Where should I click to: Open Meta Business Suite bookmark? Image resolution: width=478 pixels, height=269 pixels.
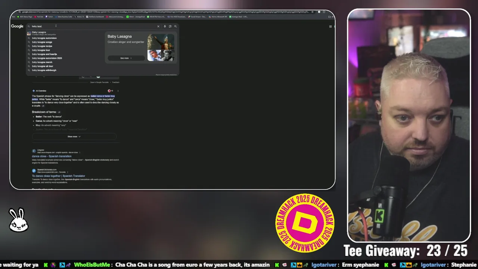click(x=63, y=17)
